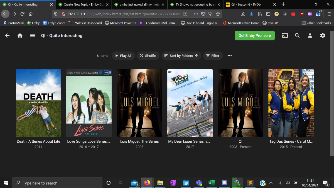334x188 pixels.
Task: Shuffle the items in this folder
Action: 148,56
